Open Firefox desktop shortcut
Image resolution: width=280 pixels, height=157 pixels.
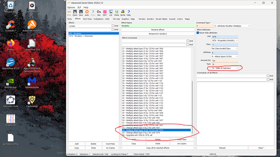pyautogui.click(x=11, y=45)
